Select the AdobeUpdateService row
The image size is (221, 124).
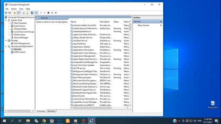(82, 31)
